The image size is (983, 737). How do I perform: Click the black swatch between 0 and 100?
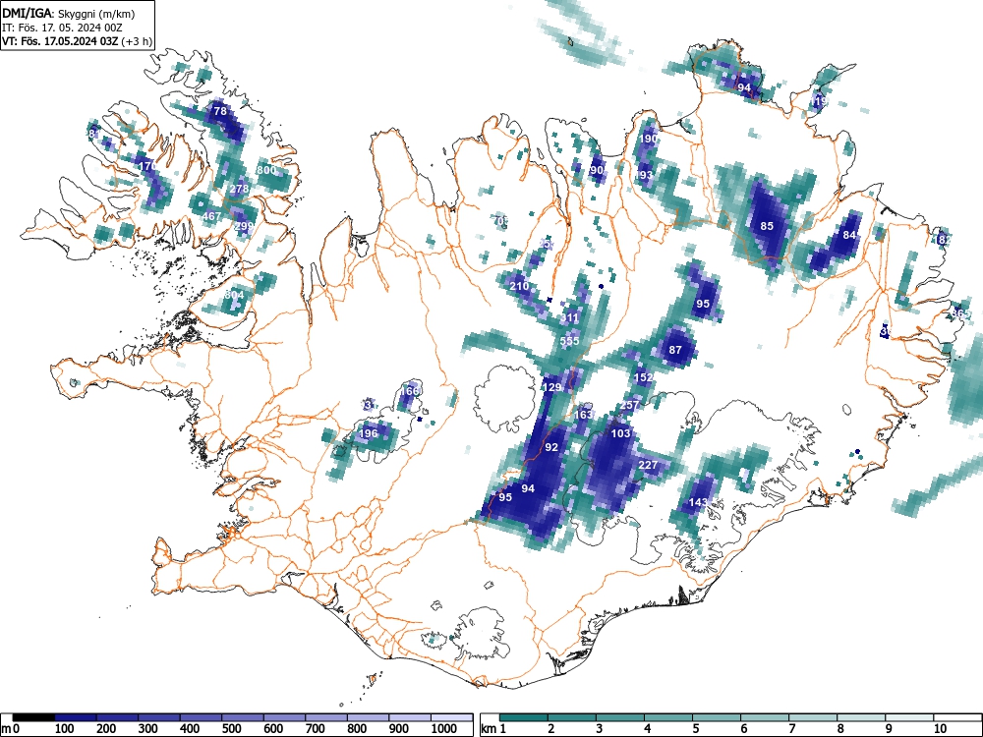[x=33, y=717]
